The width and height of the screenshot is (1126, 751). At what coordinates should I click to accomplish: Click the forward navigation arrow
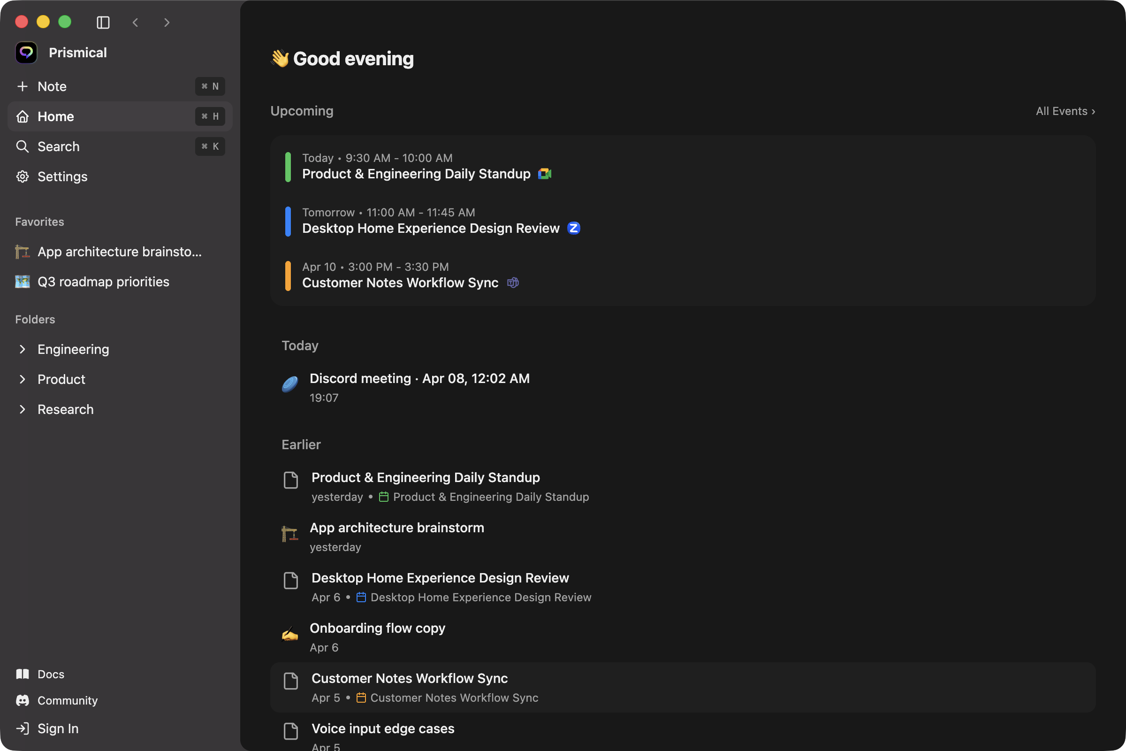pyautogui.click(x=167, y=23)
